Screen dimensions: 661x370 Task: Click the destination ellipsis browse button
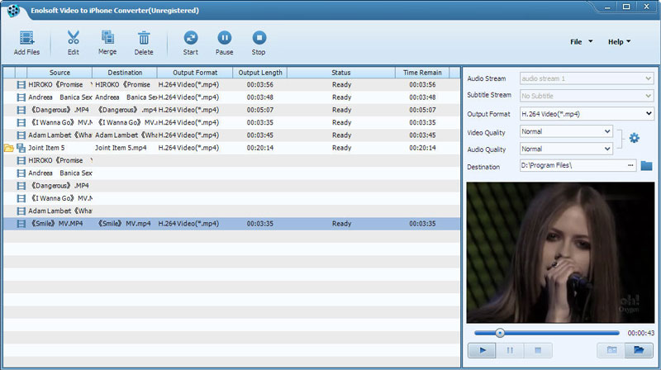tap(630, 166)
